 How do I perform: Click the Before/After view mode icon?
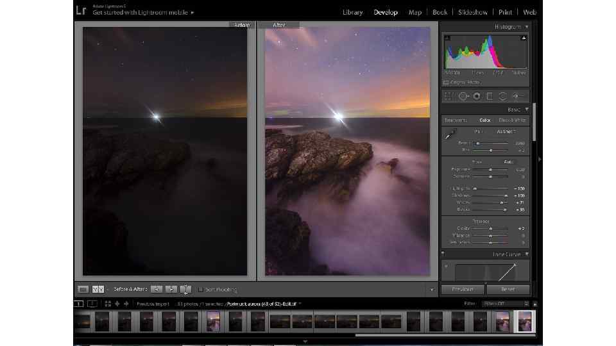point(98,290)
